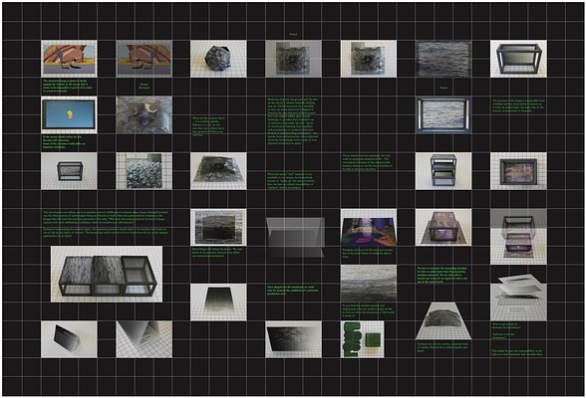Screen dimensions: 586x398
Task: Select the textured mound on trapezoid image
Action: 443,320
